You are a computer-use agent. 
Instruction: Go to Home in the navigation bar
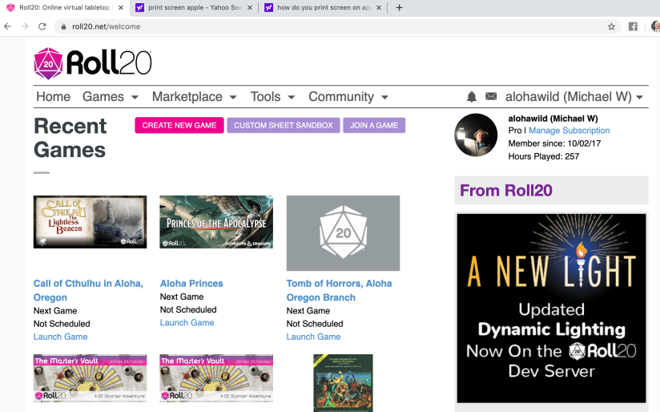(53, 97)
